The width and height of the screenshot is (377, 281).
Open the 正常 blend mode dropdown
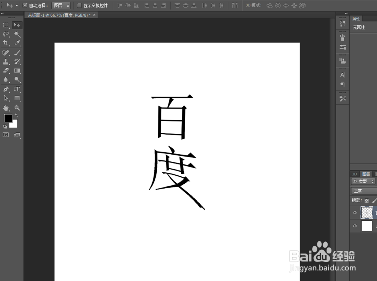(364, 191)
